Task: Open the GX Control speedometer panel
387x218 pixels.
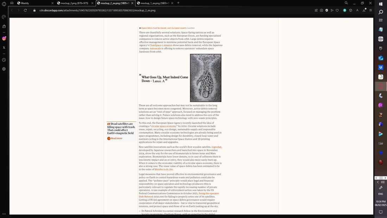Action: [x=4, y=17]
